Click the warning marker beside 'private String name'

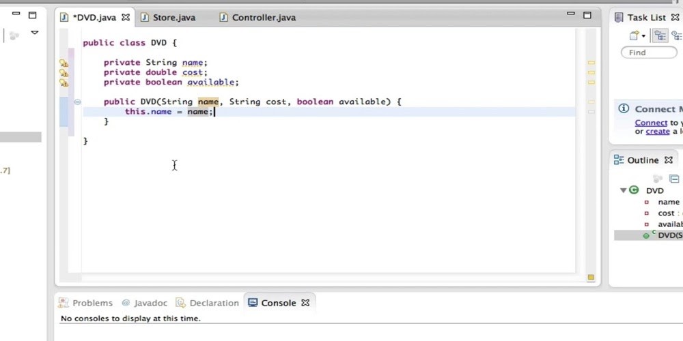[x=64, y=63]
